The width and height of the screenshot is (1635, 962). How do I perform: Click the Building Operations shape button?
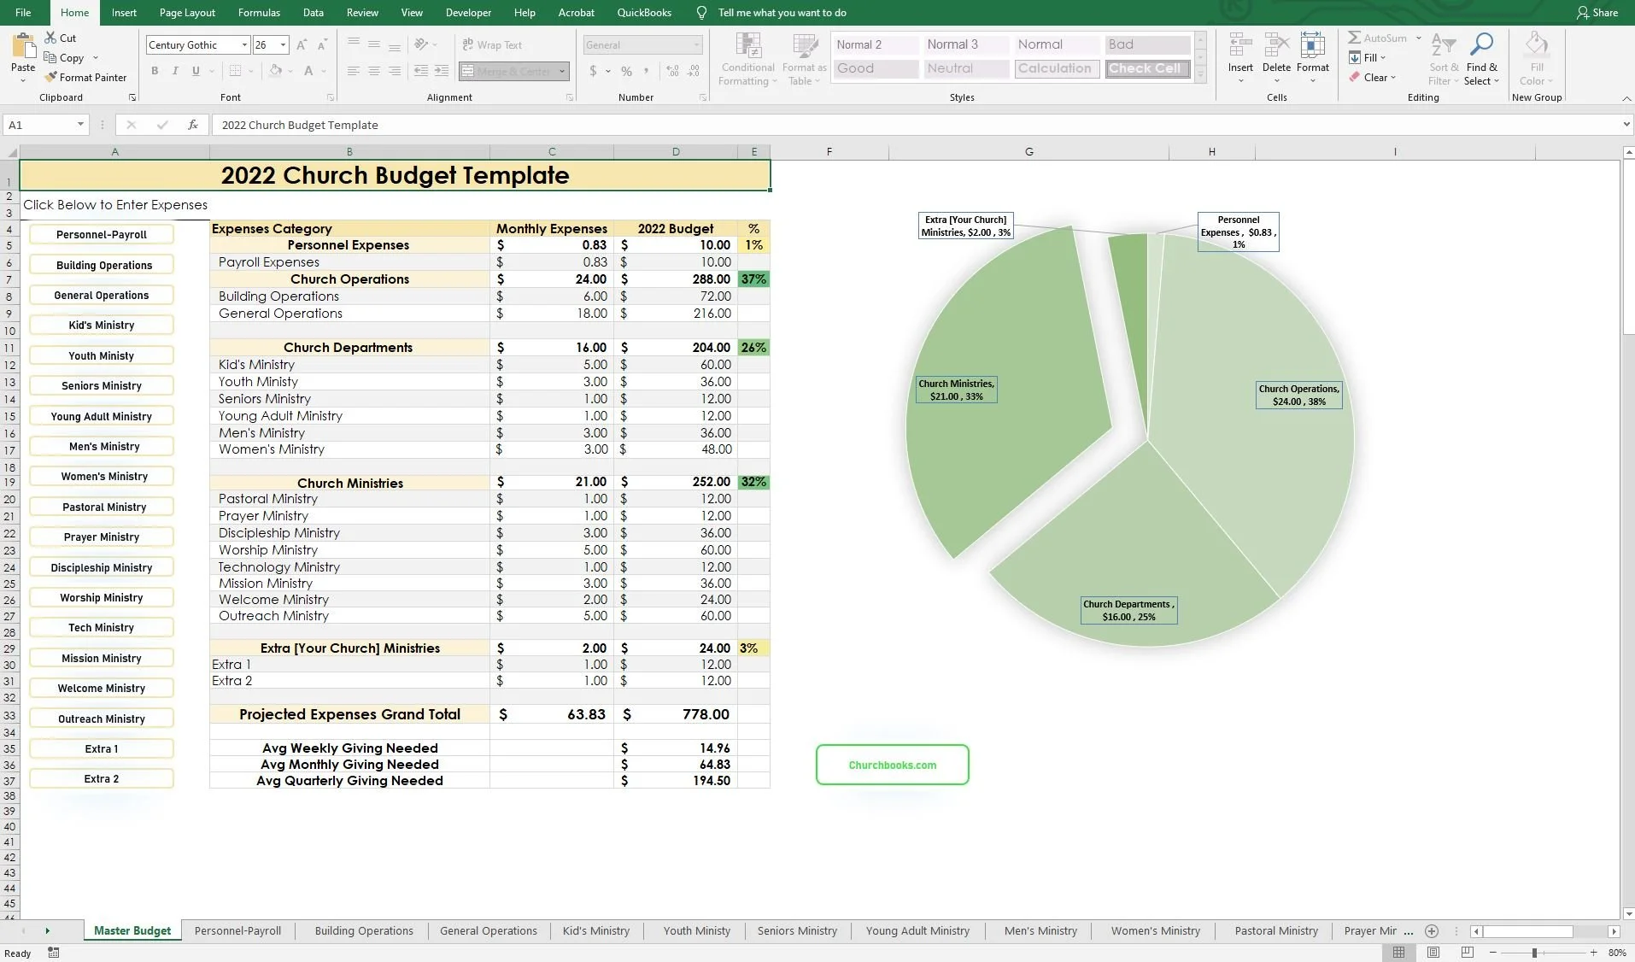tap(101, 264)
